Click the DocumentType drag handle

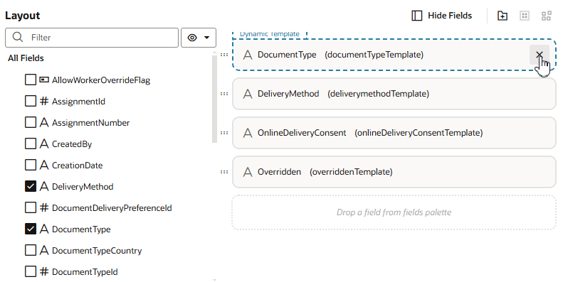(x=224, y=55)
